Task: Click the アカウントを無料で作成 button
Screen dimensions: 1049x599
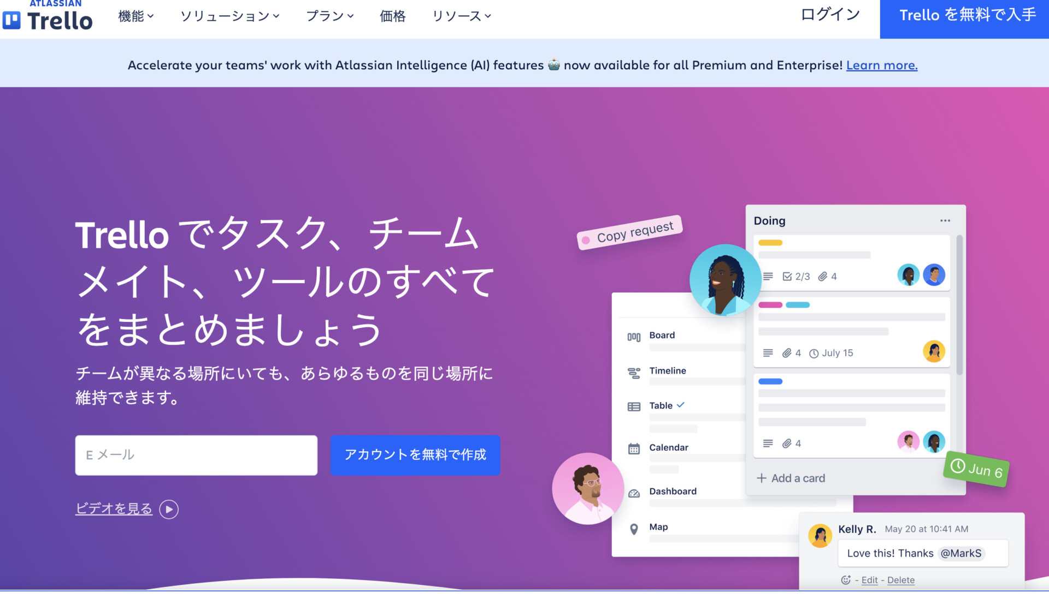Action: pyautogui.click(x=415, y=455)
